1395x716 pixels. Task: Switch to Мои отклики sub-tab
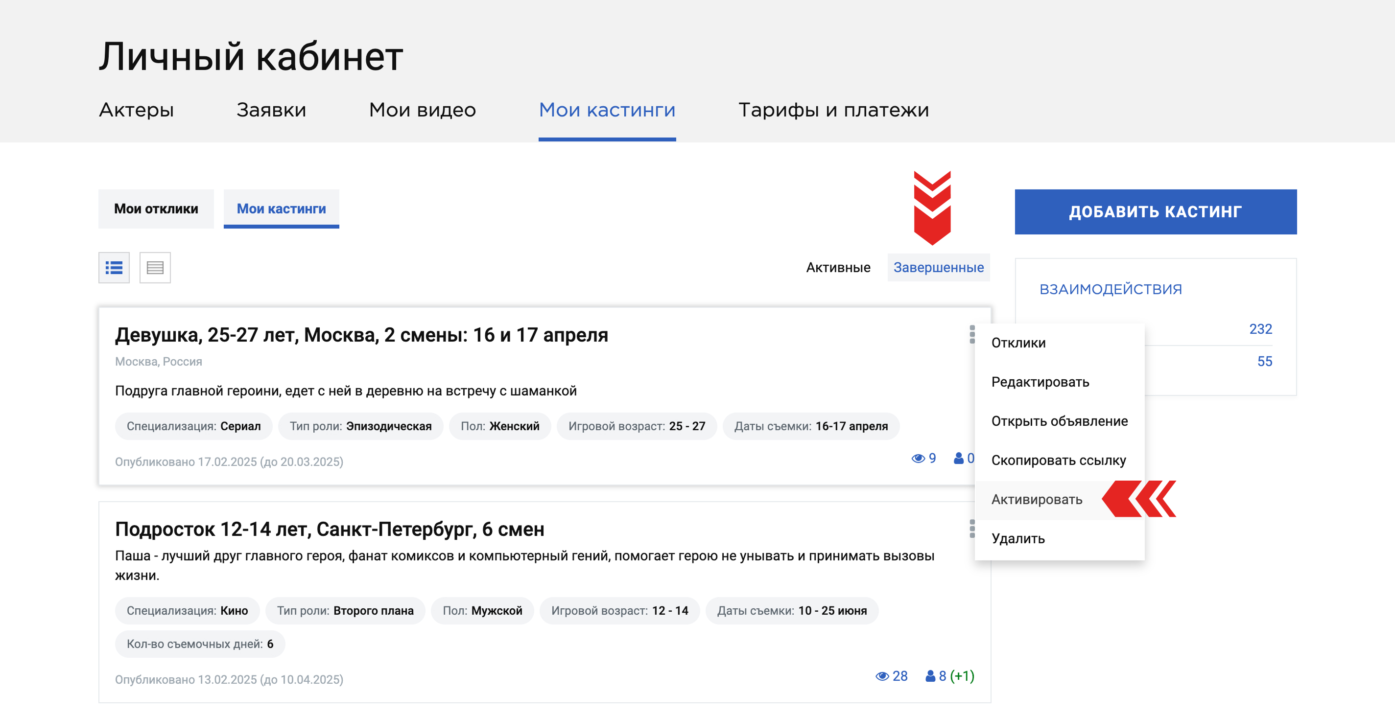pos(156,209)
